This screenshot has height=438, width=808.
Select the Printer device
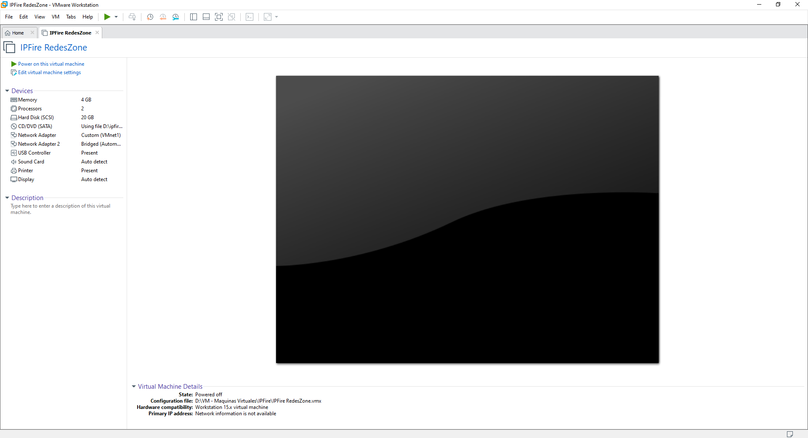(66, 171)
